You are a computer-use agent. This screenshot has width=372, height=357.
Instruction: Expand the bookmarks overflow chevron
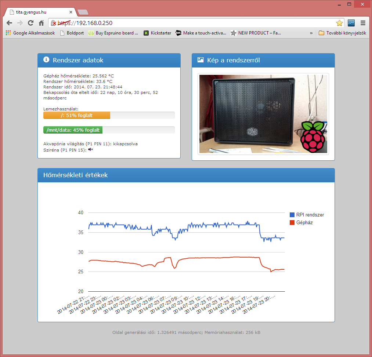click(311, 33)
